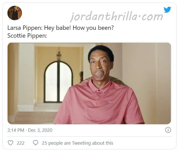Click the Nike swoosh on the pink shirt

[112, 102]
